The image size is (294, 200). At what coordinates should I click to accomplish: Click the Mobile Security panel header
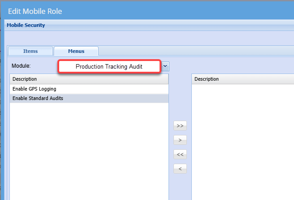click(26, 25)
